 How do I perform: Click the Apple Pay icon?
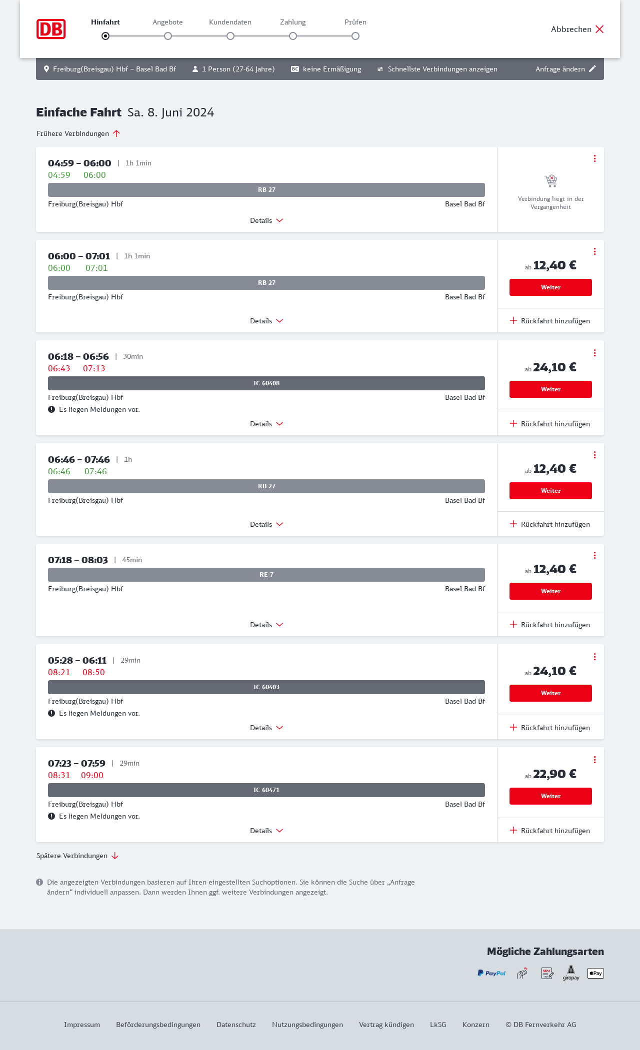[595, 973]
